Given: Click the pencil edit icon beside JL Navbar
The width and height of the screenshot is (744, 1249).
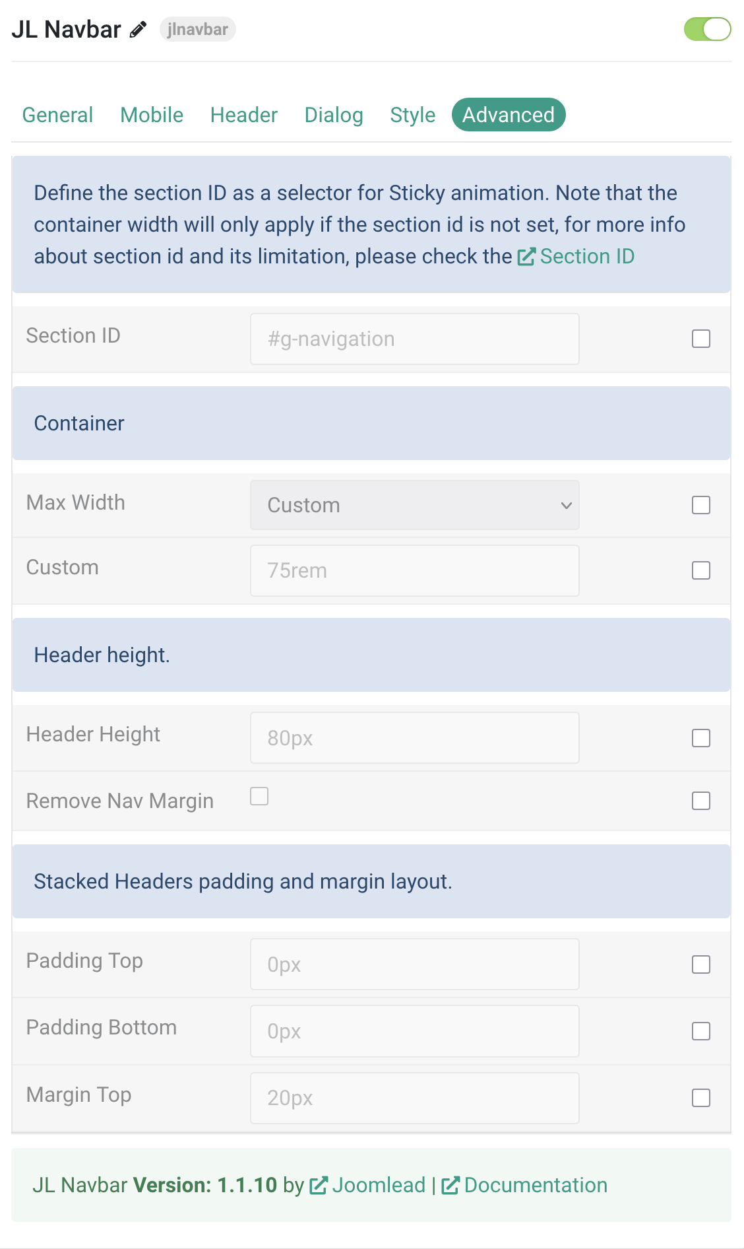Looking at the screenshot, I should (138, 30).
